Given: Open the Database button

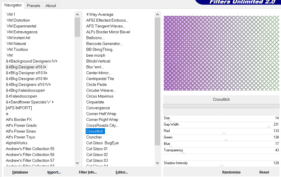Looking at the screenshot, I should tap(20, 172).
